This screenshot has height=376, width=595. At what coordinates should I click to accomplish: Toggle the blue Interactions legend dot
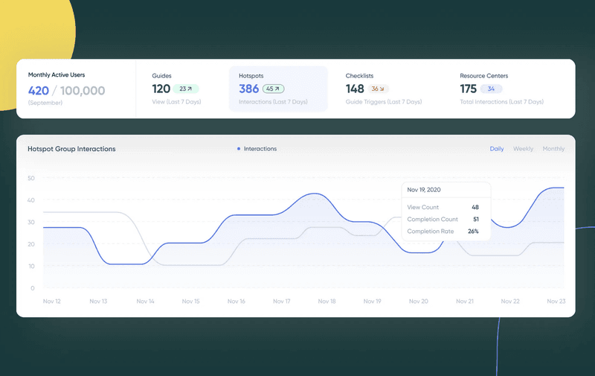pyautogui.click(x=238, y=149)
